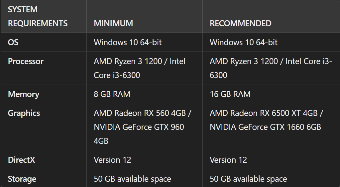Click the recommended Processor cell text
This screenshot has height=187, width=340.
pos(271,68)
